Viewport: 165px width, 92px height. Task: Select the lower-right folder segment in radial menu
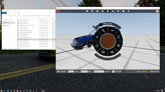(x=112, y=52)
